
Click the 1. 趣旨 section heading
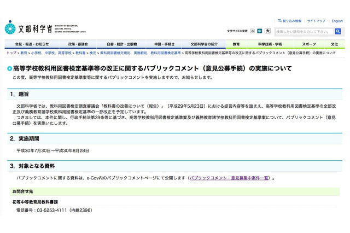174,94
